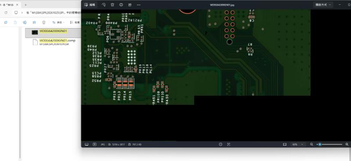Click the This PC monitor icon in address bar
Image resolution: width=351 pixels, height=161 pixels.
point(16,13)
